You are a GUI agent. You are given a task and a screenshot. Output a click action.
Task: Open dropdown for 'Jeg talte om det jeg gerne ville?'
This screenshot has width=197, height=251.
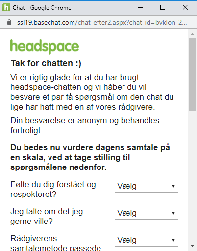[x=147, y=213]
